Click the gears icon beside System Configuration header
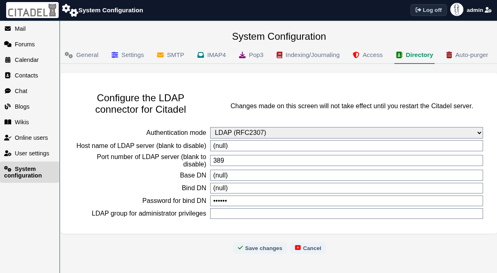 (70, 10)
